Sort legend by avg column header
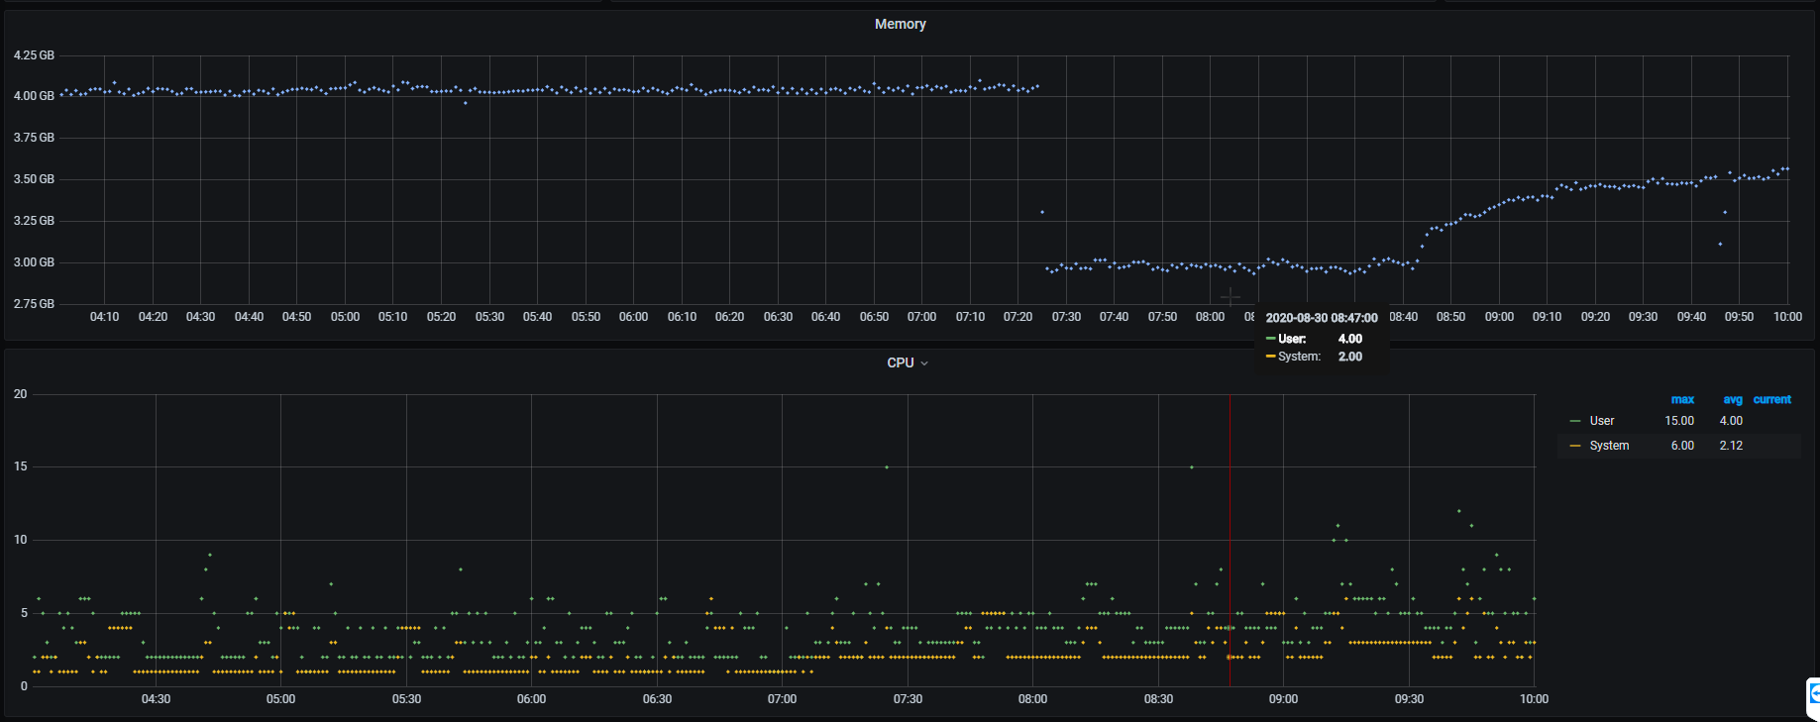1820x722 pixels. [1732, 400]
